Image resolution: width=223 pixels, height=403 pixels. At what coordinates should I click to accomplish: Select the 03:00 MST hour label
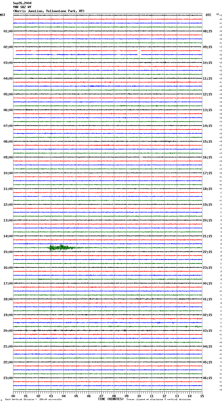[8, 63]
